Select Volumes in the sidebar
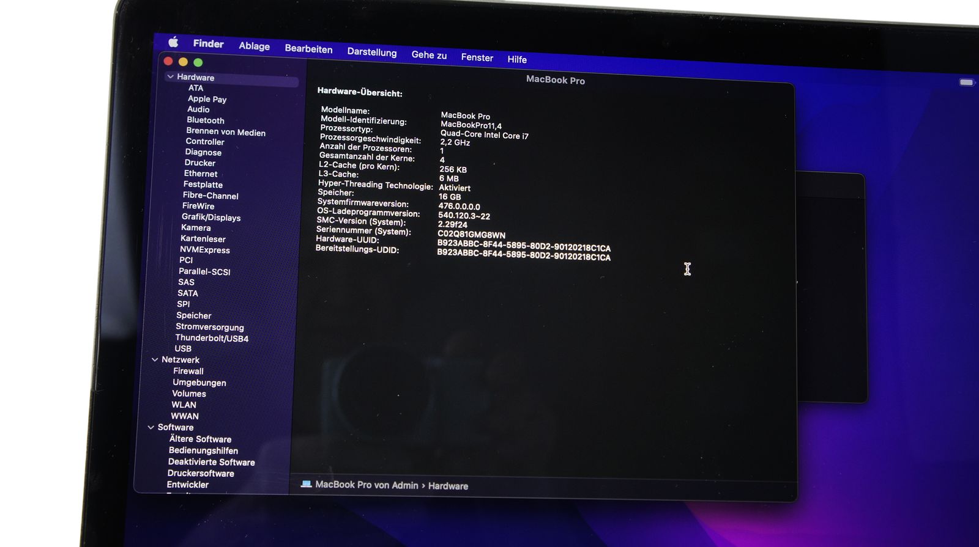Image resolution: width=979 pixels, height=547 pixels. point(188,394)
